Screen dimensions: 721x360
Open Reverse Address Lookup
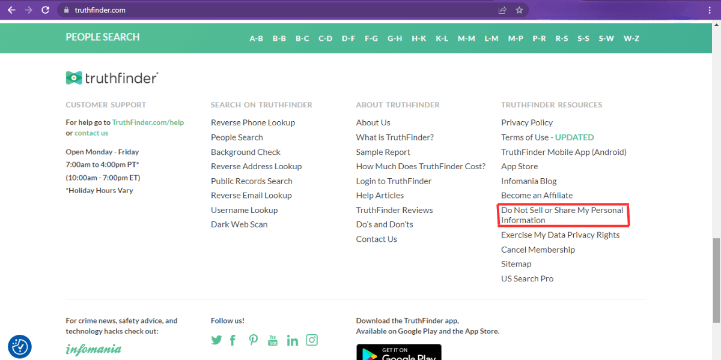[256, 167]
